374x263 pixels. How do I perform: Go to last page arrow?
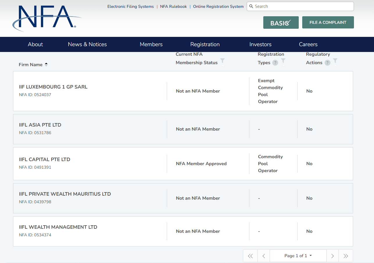(x=346, y=256)
